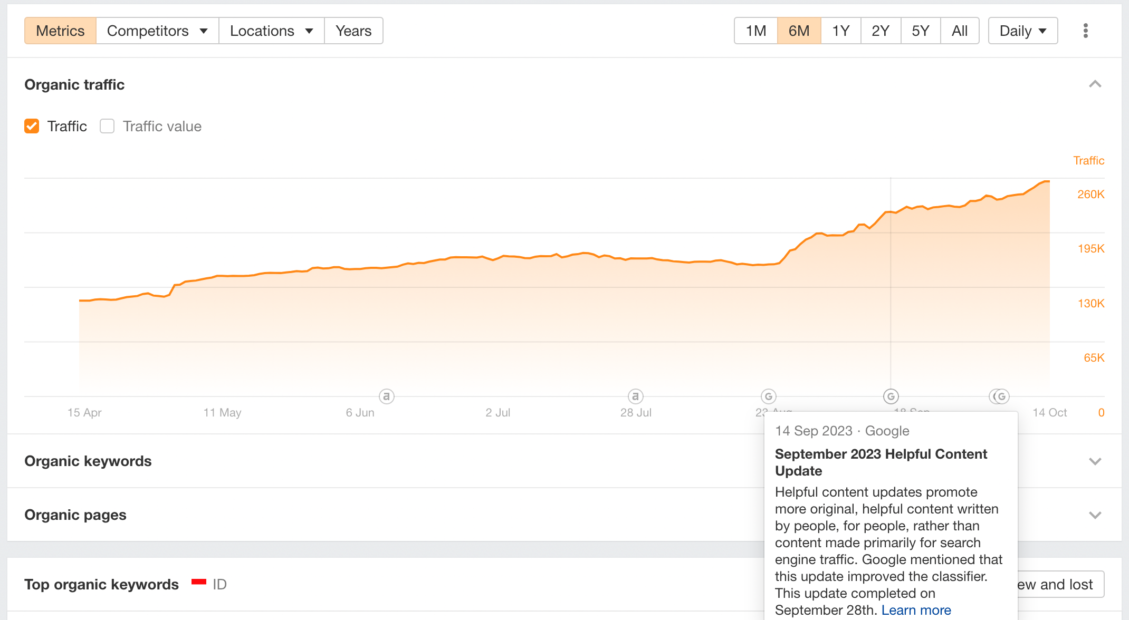Screen dimensions: 1129x620
Task: Open the Learn more link in tooltip
Action: (x=916, y=610)
